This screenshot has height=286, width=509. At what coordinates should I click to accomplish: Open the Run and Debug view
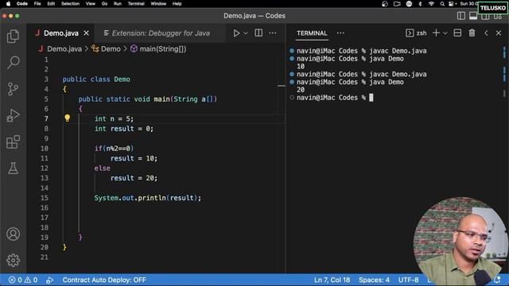(x=13, y=115)
